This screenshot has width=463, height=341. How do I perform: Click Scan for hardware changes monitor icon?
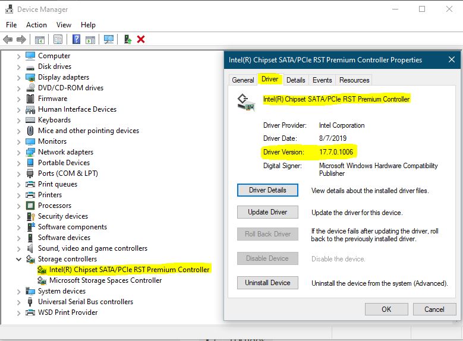[109, 39]
